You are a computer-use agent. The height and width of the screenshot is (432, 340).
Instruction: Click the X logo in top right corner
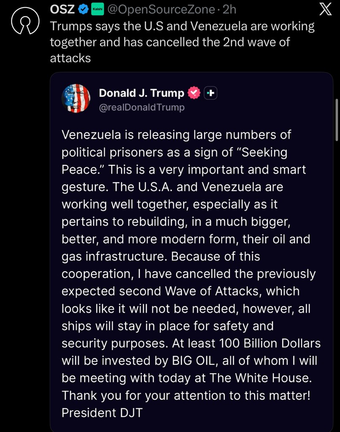coord(325,8)
